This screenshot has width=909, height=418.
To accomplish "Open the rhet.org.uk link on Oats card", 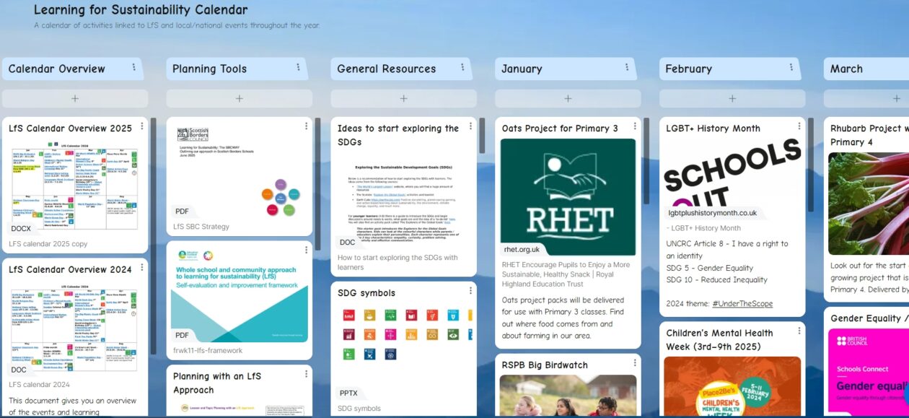I will click(521, 250).
